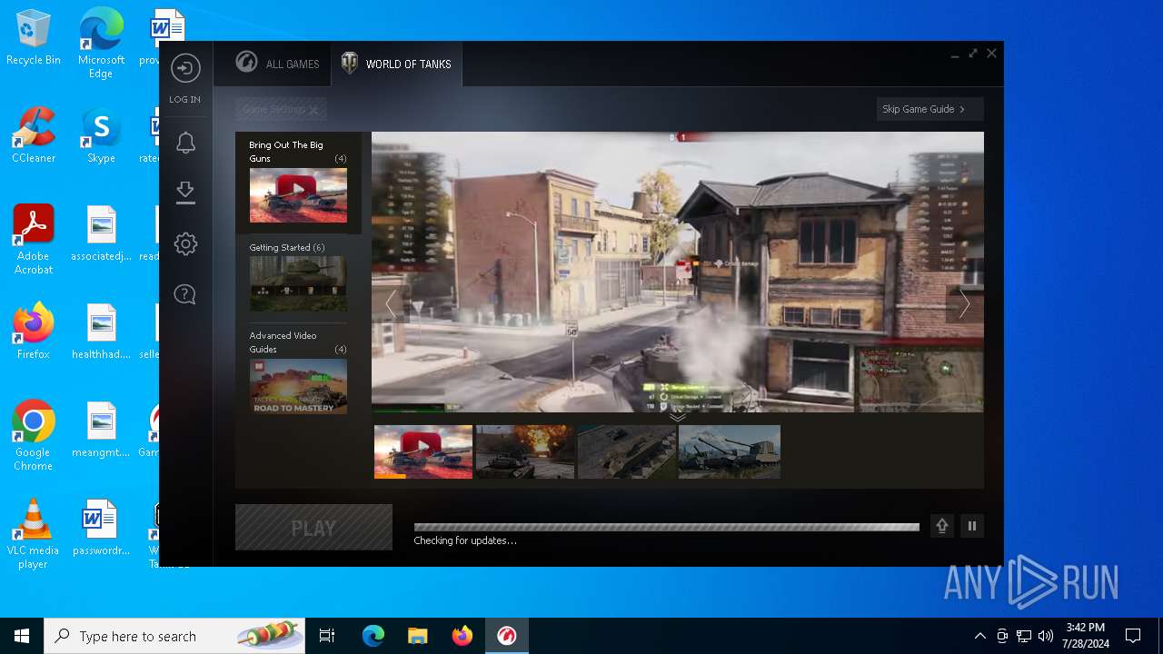This screenshot has width=1163, height=654.
Task: Click the update progress bar
Action: point(667,527)
